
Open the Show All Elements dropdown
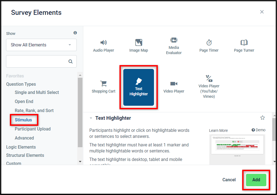pos(41,45)
